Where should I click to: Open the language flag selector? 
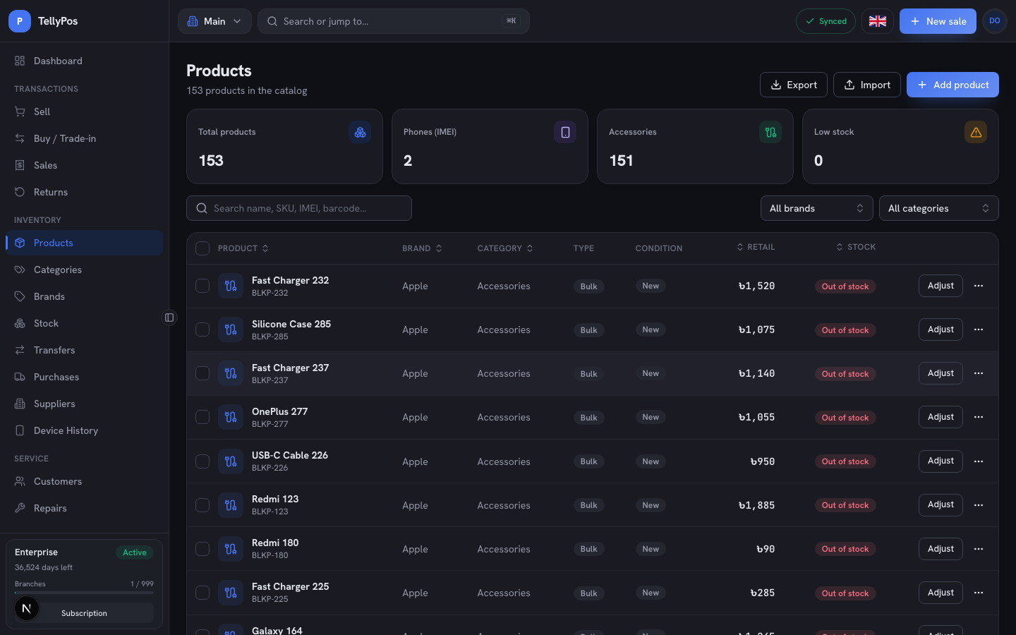tap(878, 21)
